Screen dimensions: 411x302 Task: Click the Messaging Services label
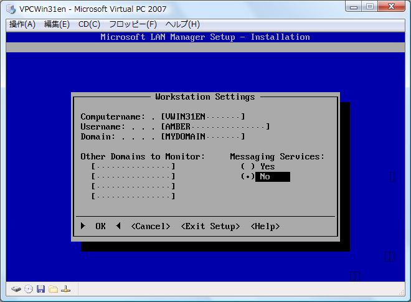click(277, 156)
